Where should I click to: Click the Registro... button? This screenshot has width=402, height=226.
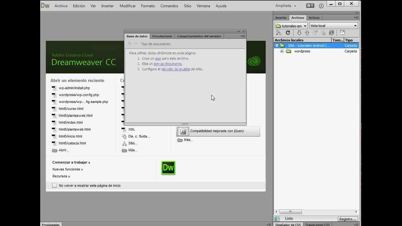coord(348,219)
